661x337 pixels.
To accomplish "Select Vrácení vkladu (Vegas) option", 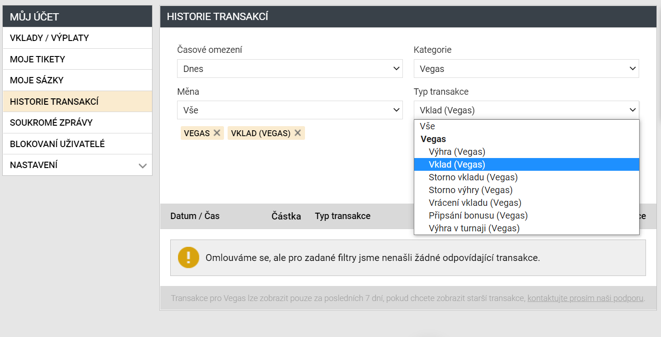I will 475,203.
